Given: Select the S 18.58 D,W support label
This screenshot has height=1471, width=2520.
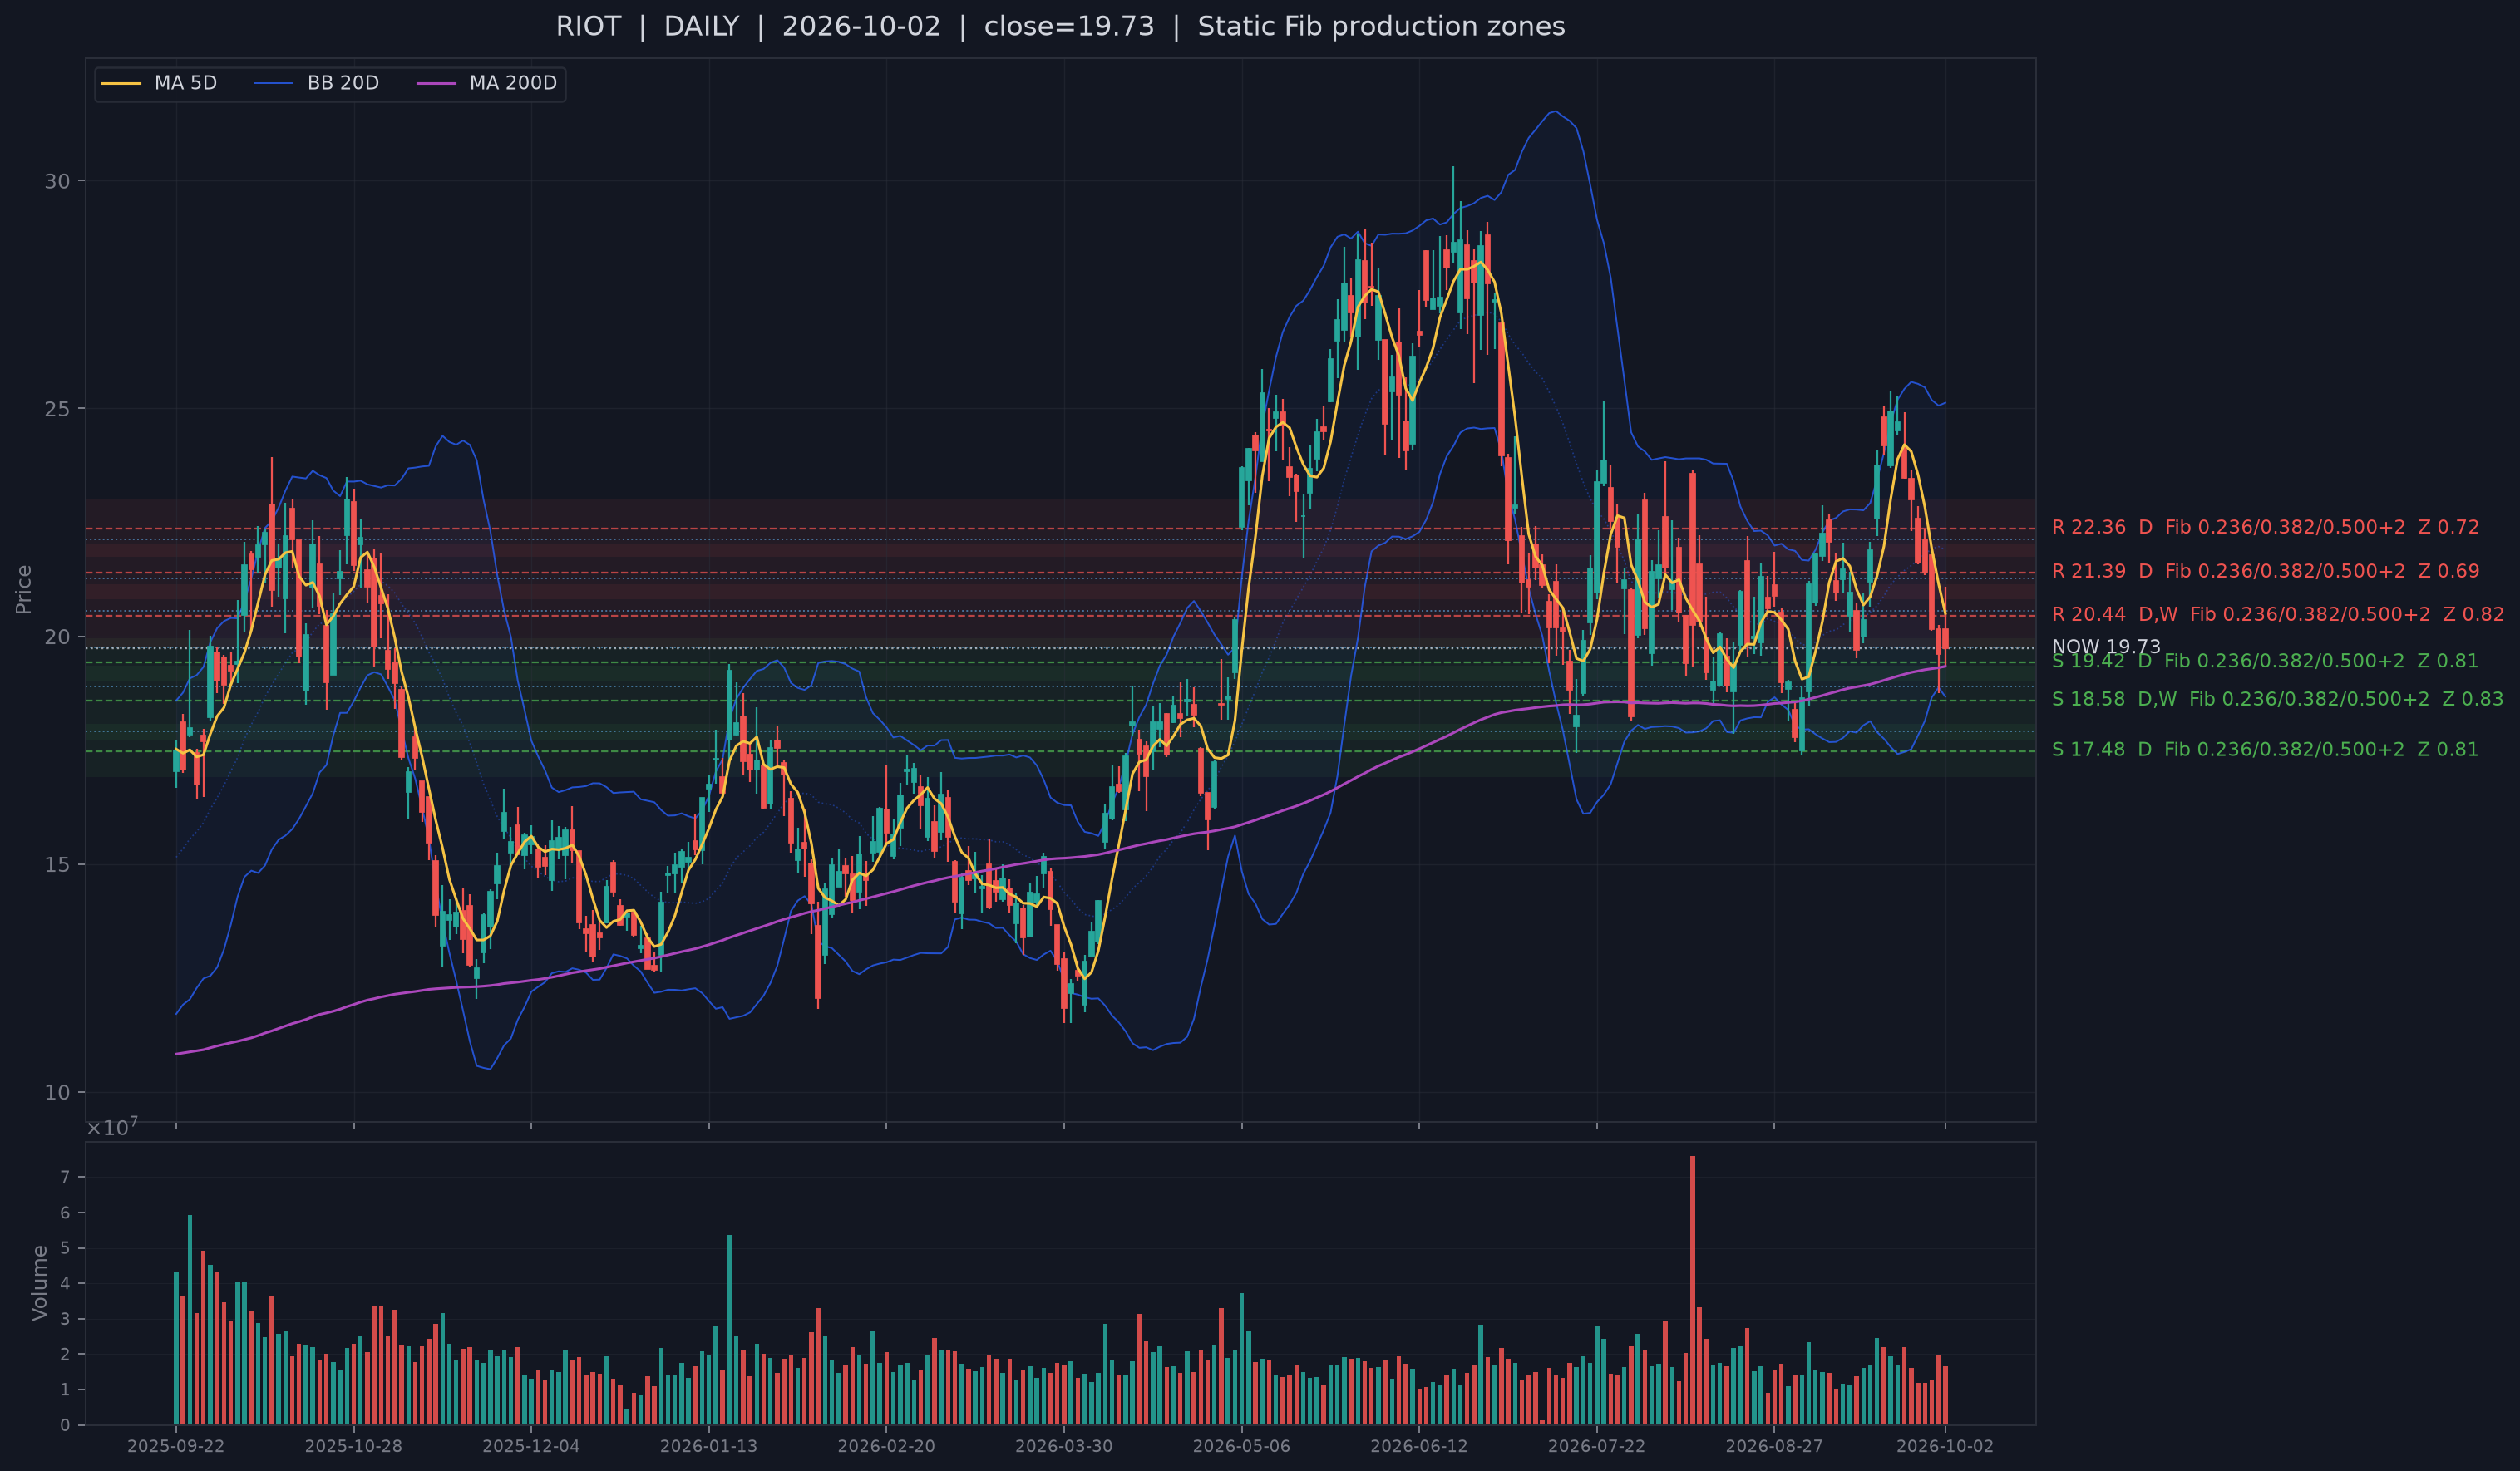Looking at the screenshot, I should pos(2278,699).
